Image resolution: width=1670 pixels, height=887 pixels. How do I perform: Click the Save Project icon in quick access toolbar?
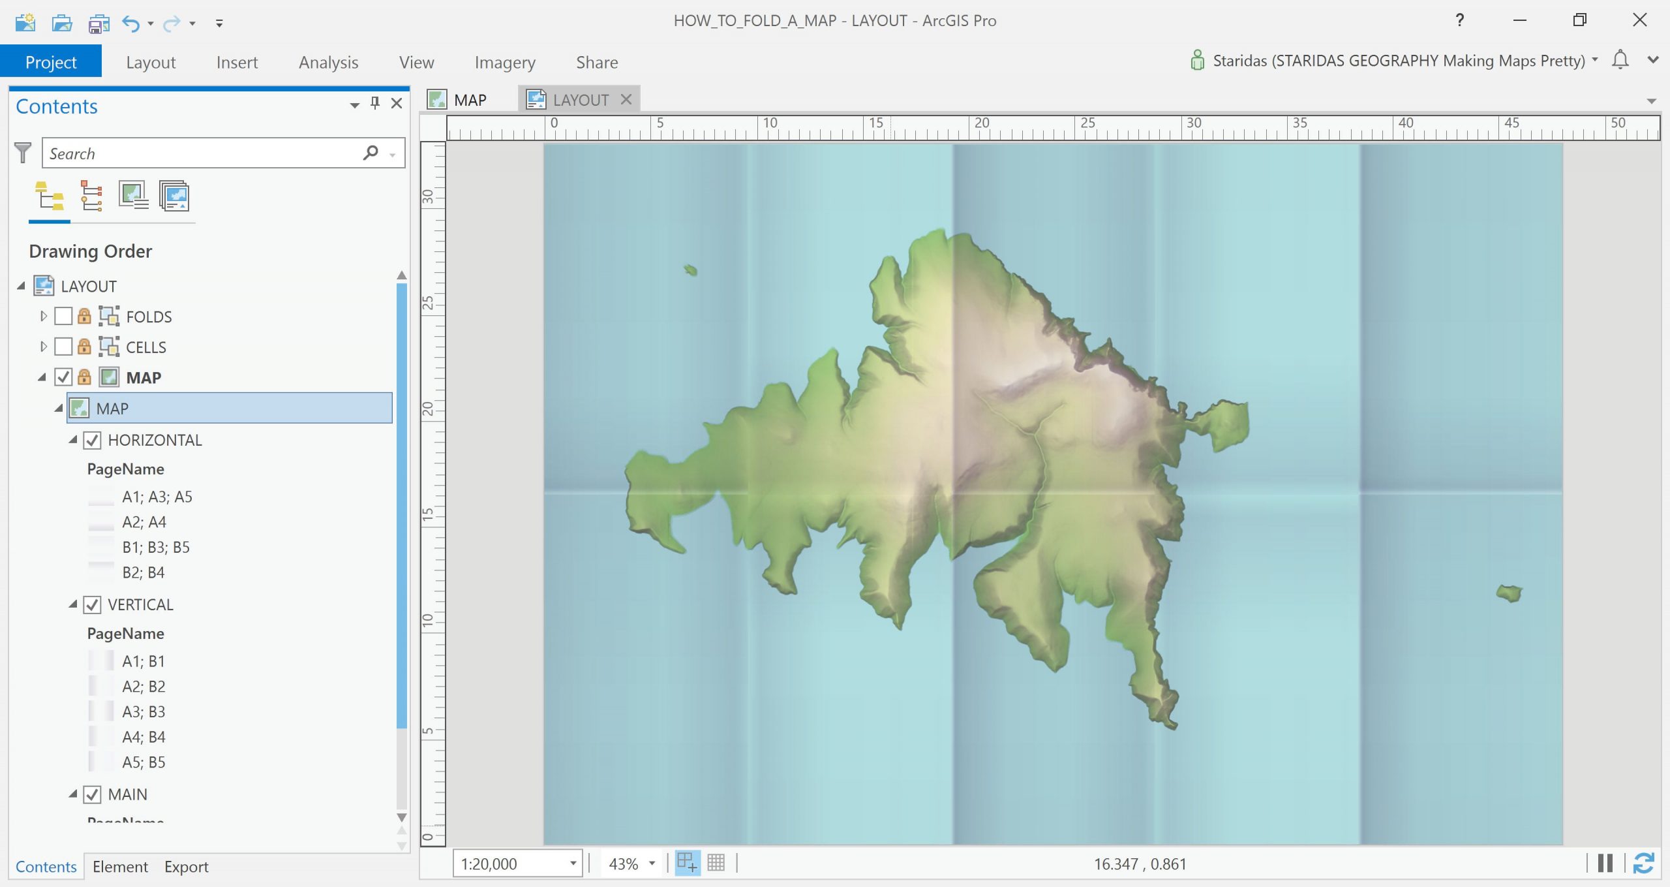(99, 23)
